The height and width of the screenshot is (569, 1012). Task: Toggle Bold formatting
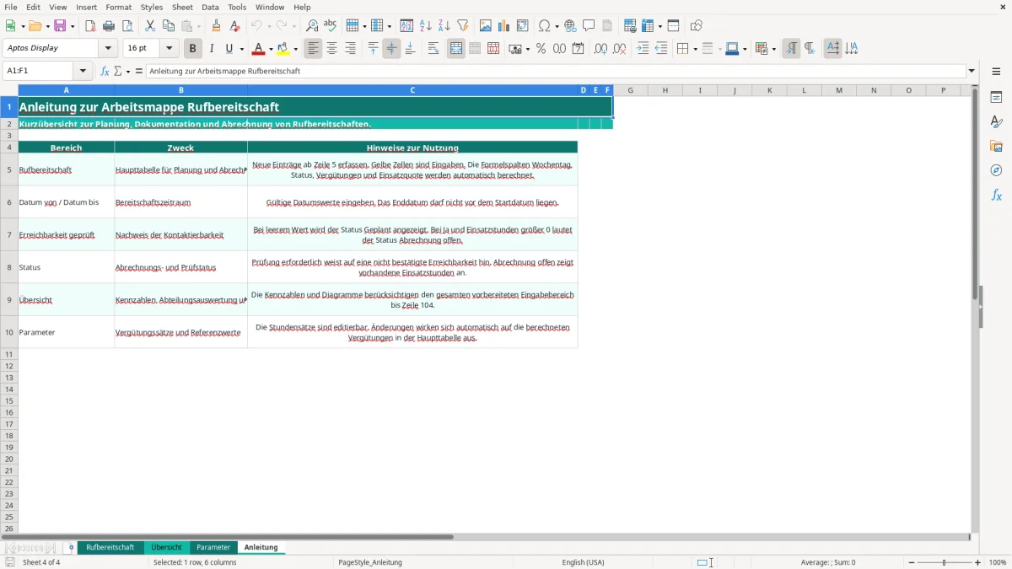click(193, 49)
